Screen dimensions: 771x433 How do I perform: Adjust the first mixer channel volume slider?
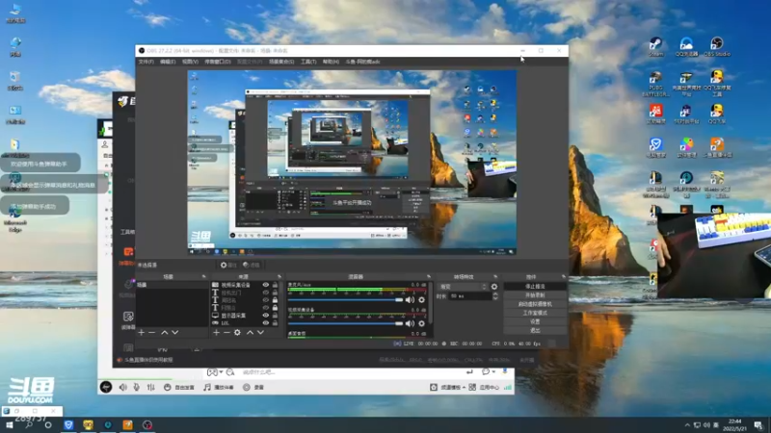coord(345,299)
